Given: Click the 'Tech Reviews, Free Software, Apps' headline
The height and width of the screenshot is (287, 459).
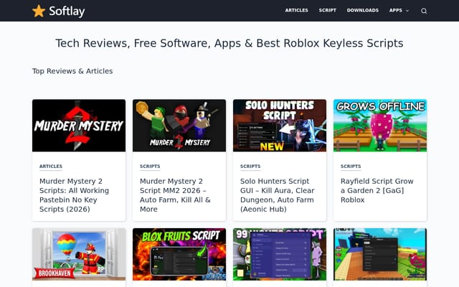Looking at the screenshot, I should pyautogui.click(x=229, y=43).
